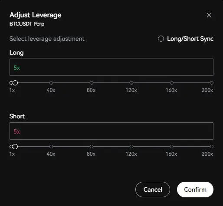Cancel the leverage adjustment
223x206 pixels.
(153, 190)
